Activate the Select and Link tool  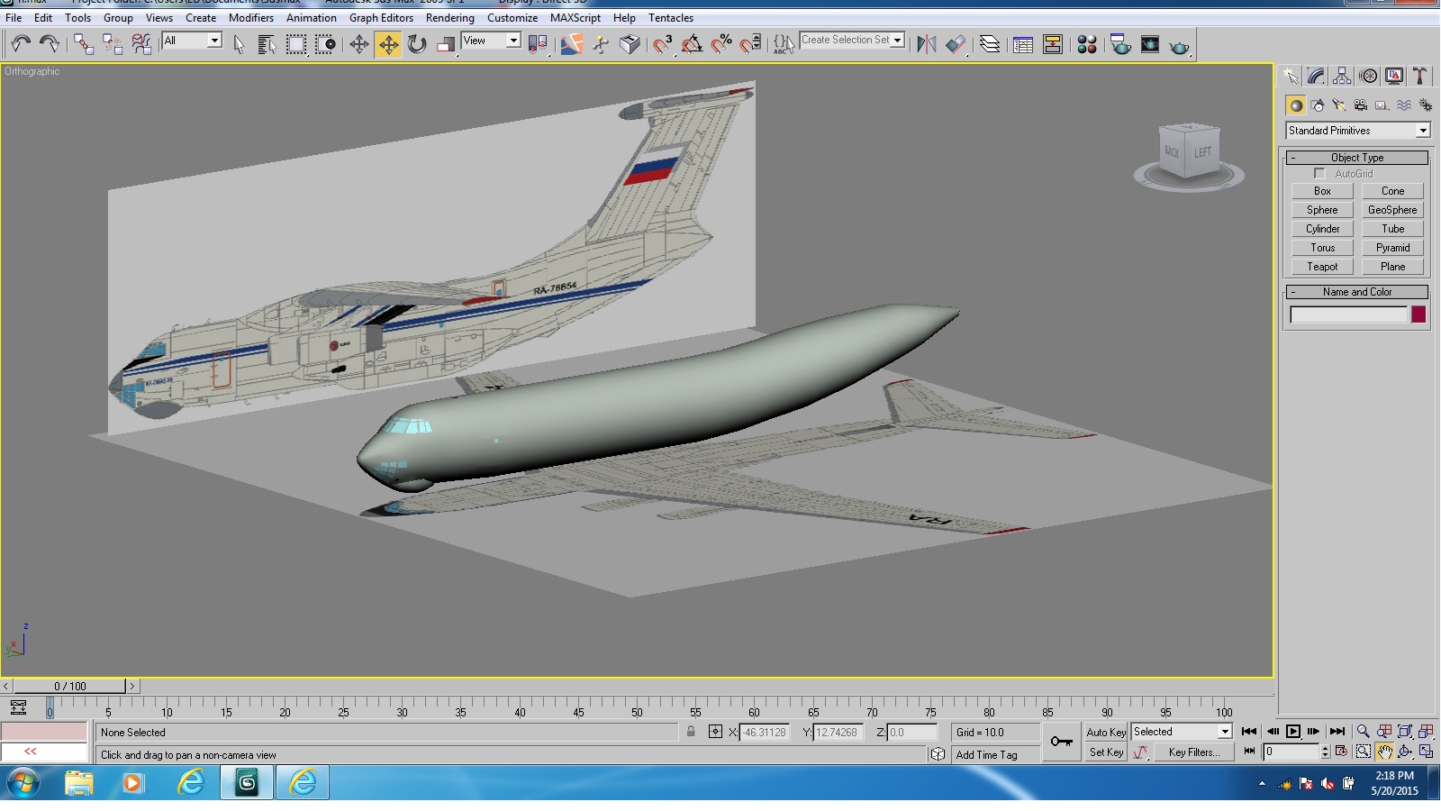tap(84, 43)
